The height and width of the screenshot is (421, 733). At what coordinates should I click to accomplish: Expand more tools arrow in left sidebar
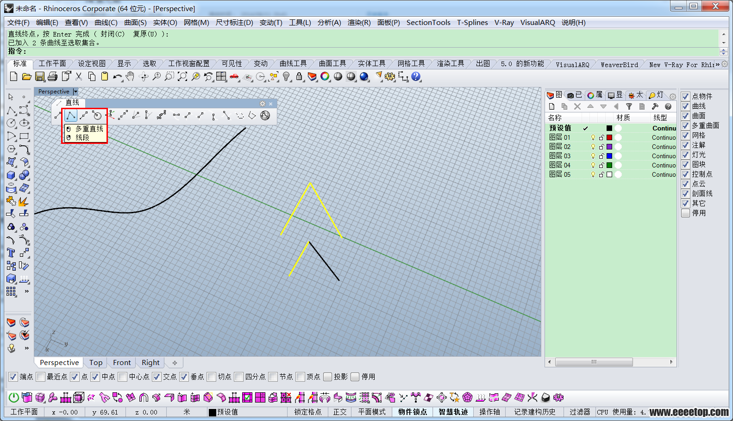(x=27, y=291)
